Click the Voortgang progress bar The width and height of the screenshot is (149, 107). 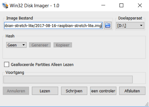(68, 79)
